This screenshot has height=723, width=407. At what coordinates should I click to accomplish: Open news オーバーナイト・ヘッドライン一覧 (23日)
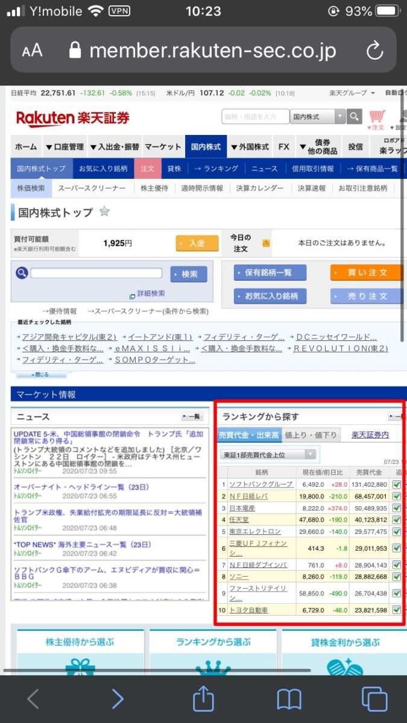pos(81,487)
